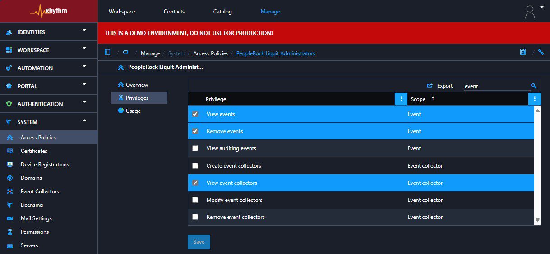Check the Create event collectors checkbox
550x254 pixels.
pos(195,166)
